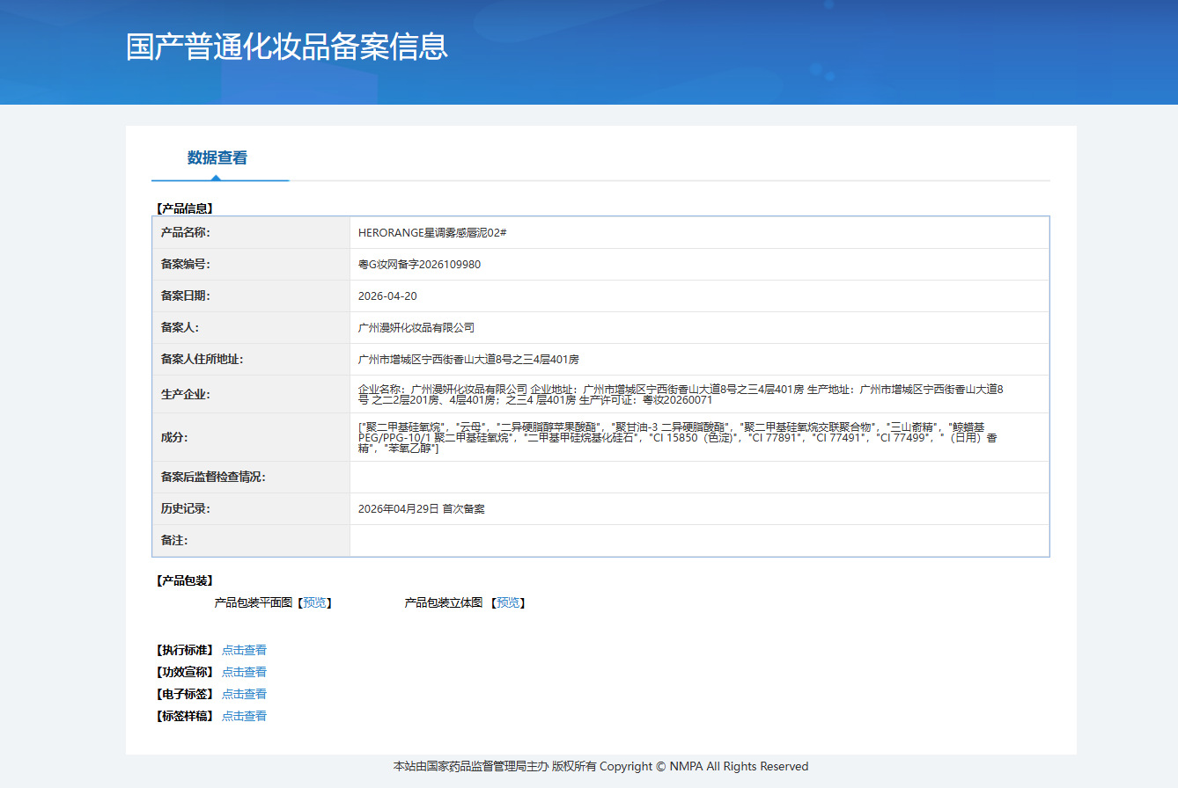This screenshot has height=788, width=1178.
Task: Open the 数据查看 tab
Action: (x=217, y=158)
